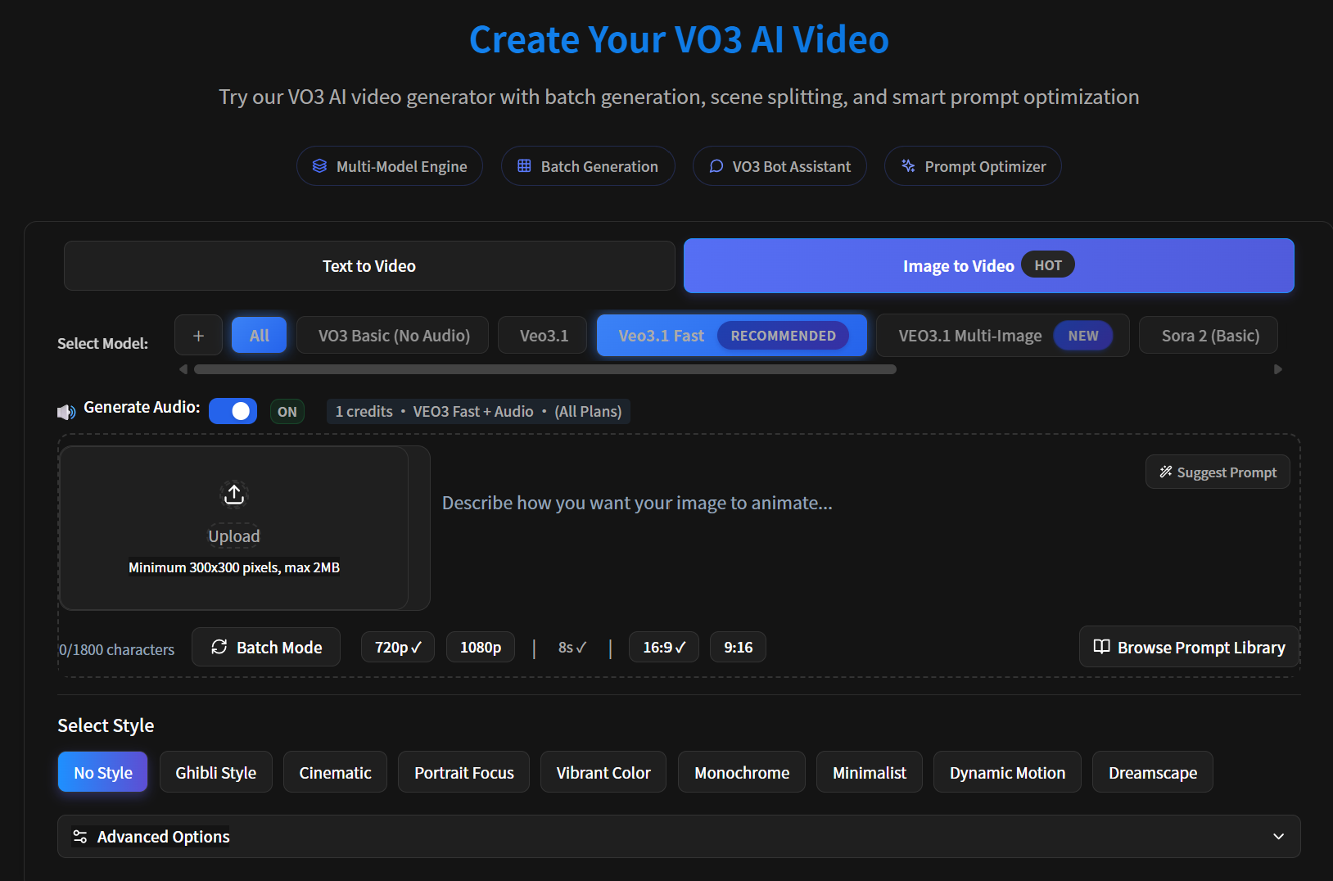Click the RECOMMENDED badge on Veo3.1 Fast
1333x881 pixels.
click(x=783, y=336)
